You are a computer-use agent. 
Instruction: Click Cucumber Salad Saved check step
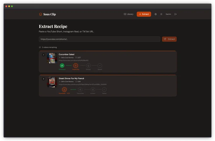click(100, 65)
